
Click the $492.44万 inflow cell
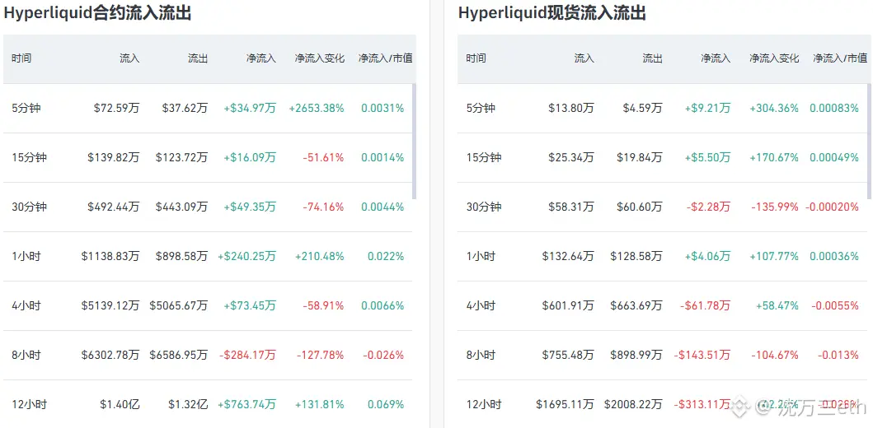click(x=114, y=207)
